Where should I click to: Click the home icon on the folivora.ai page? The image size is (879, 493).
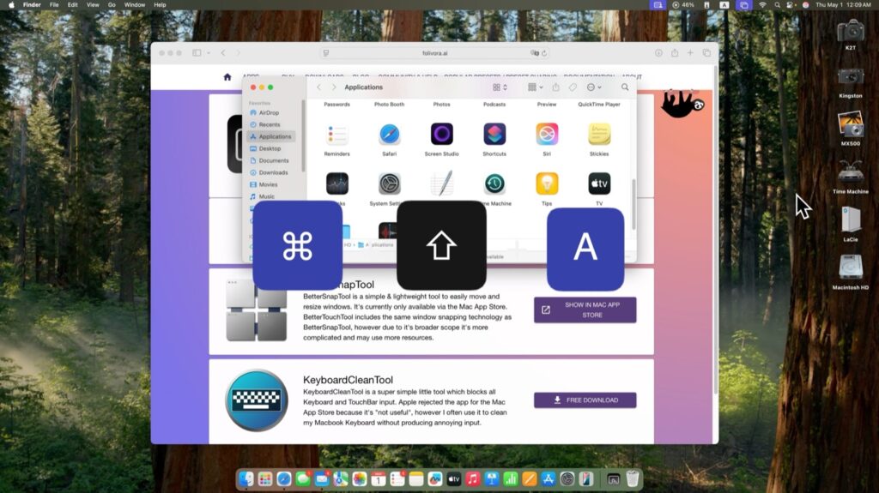point(227,77)
